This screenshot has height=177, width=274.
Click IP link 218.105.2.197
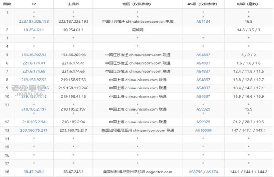point(34,109)
